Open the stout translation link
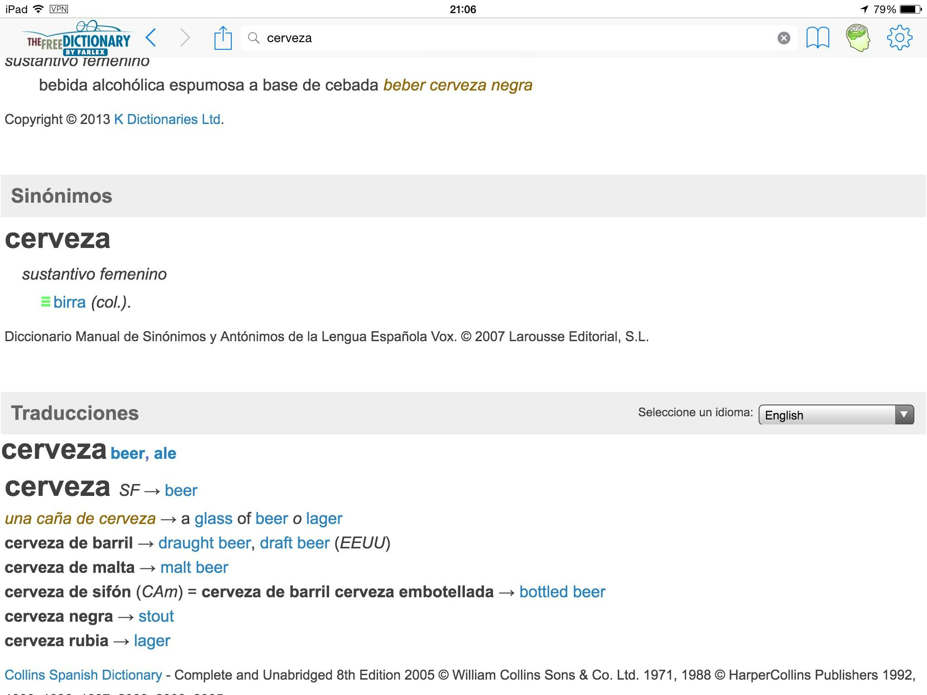 pyautogui.click(x=156, y=616)
